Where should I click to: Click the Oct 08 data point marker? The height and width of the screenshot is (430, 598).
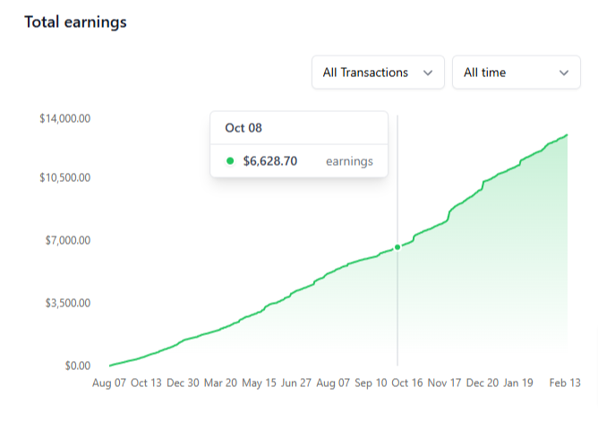click(x=397, y=247)
